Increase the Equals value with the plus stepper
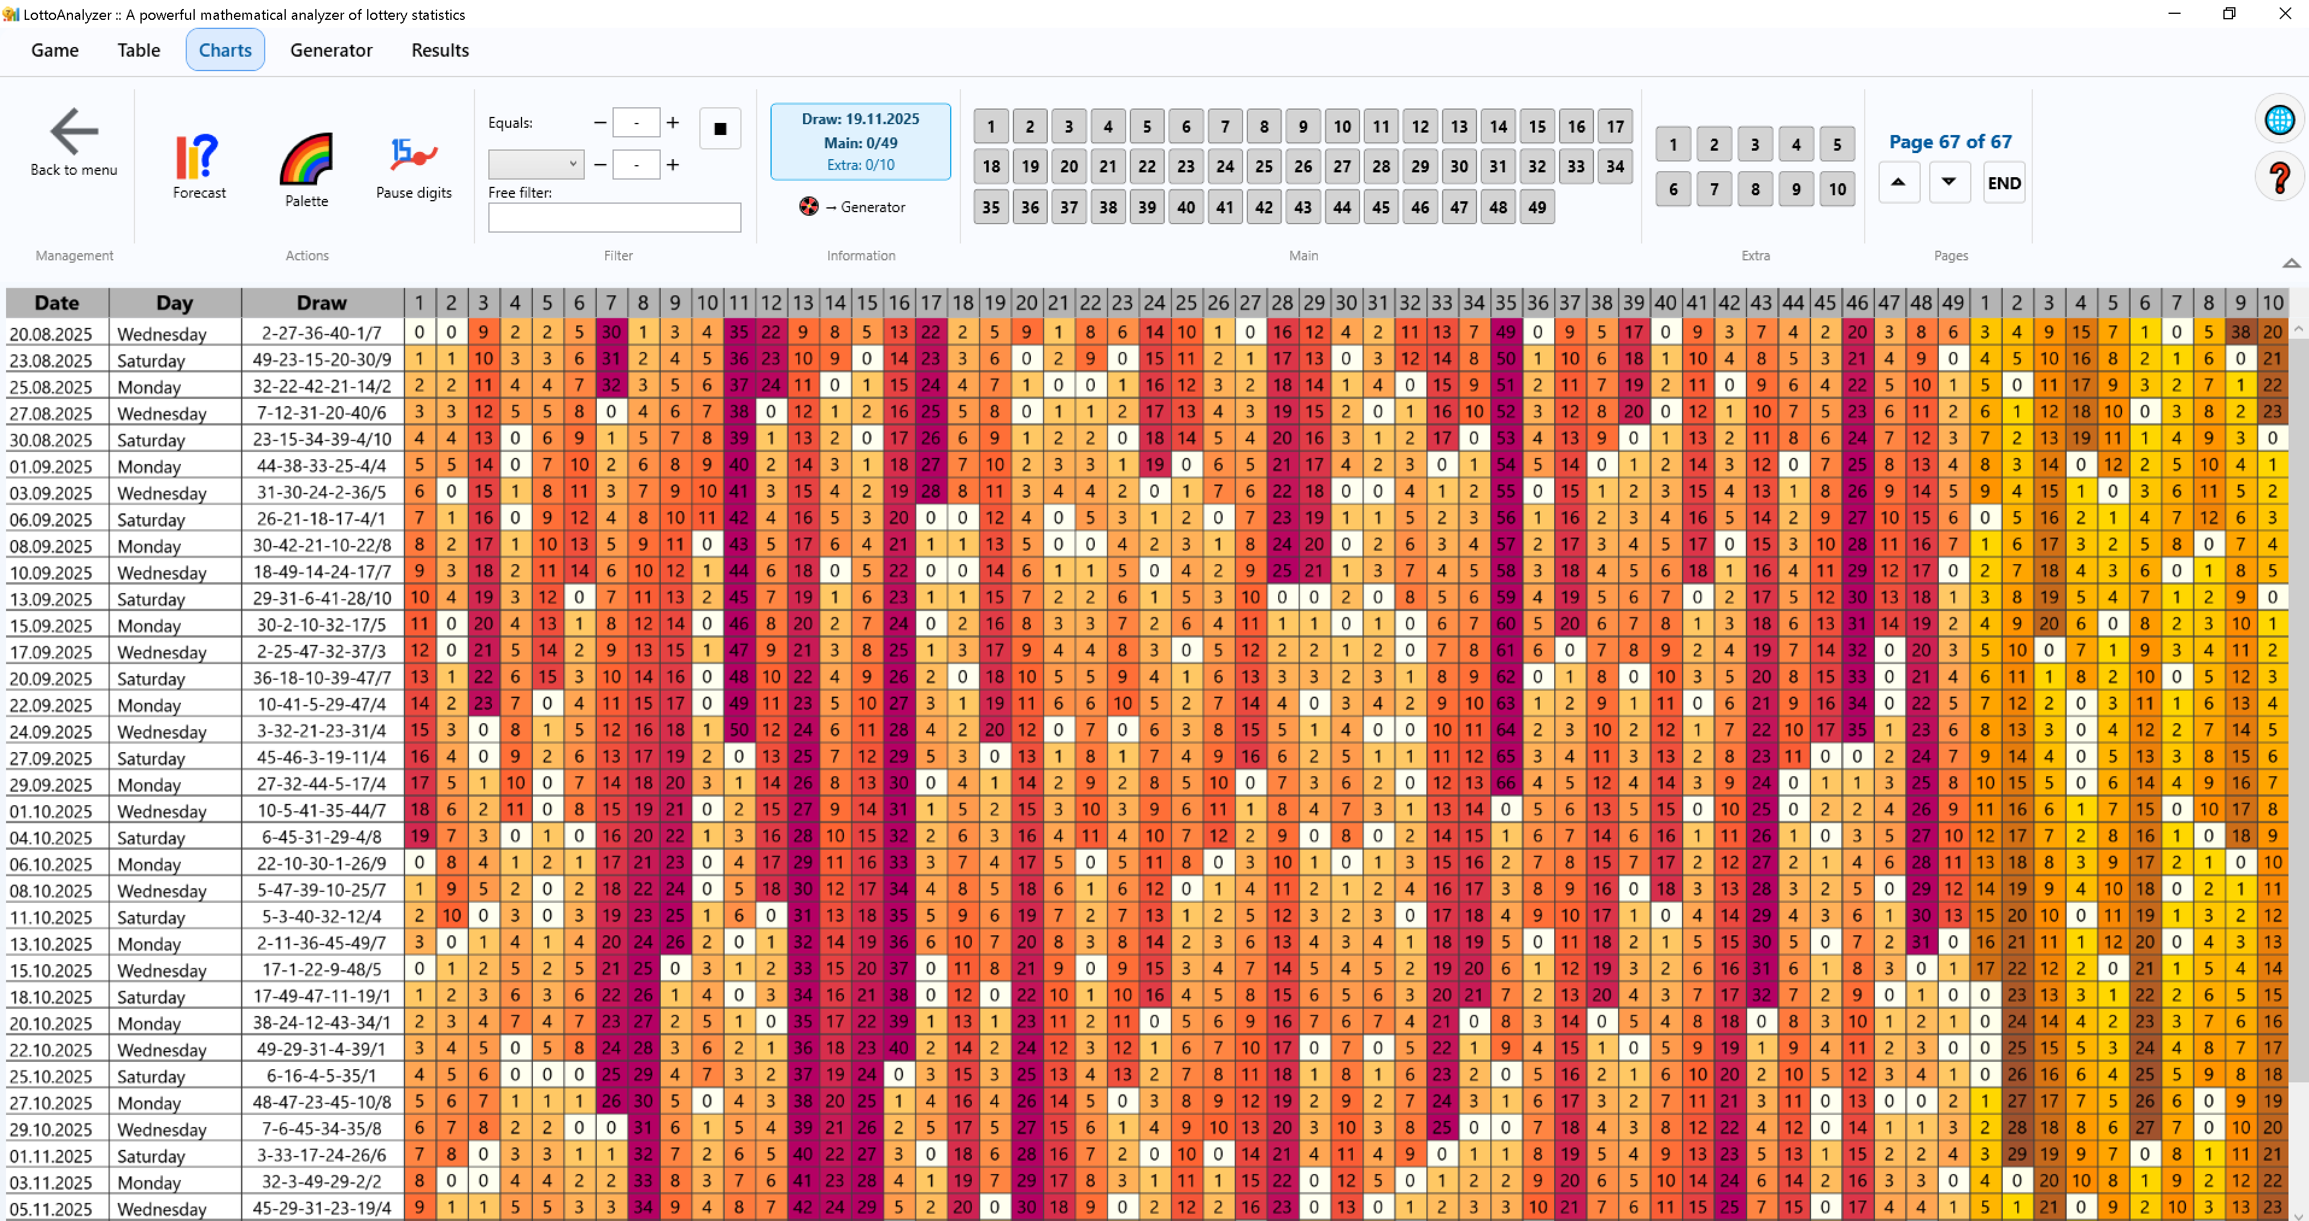The width and height of the screenshot is (2309, 1221). (673, 122)
